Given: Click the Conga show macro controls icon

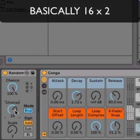Looking at the screenshot, I should [x=44, y=80].
